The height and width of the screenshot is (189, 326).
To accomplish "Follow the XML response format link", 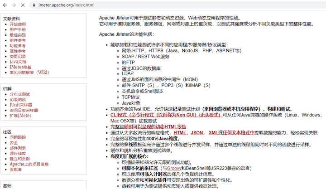I will coord(213,133).
